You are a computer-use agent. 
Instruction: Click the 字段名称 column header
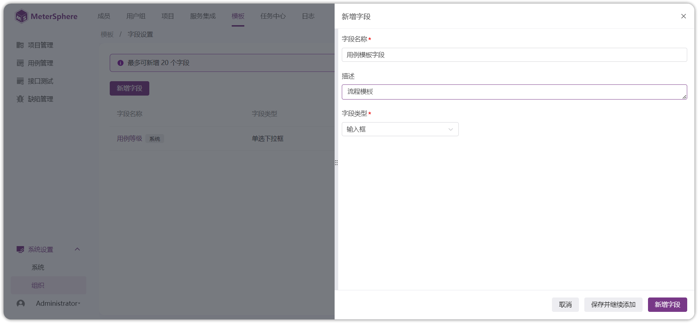[130, 114]
